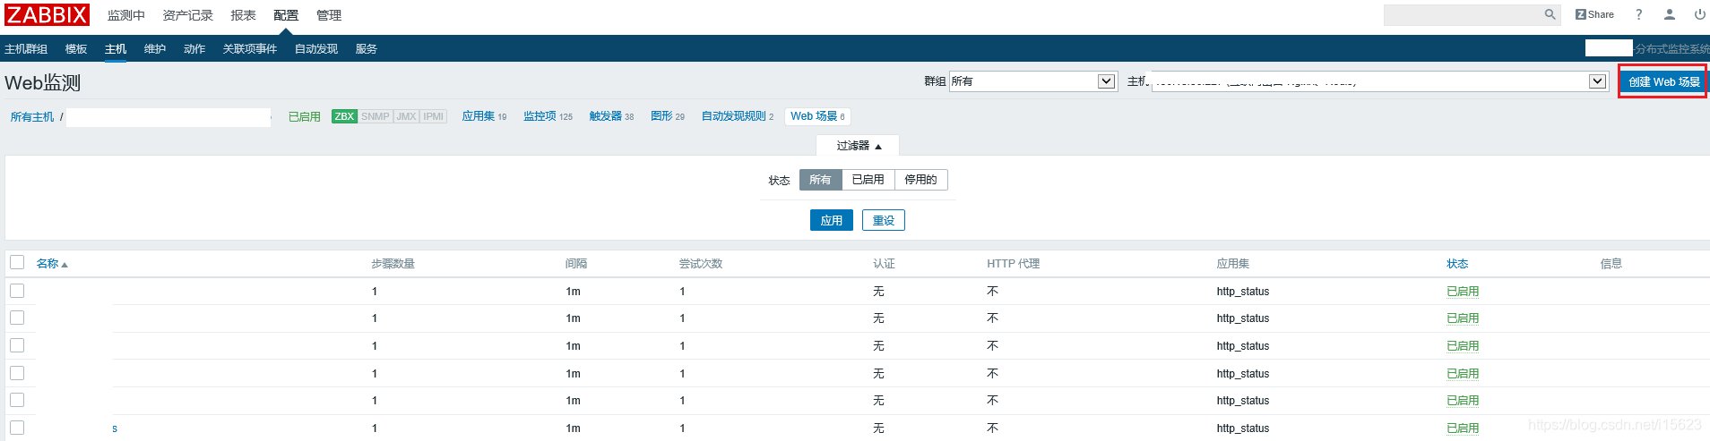The height and width of the screenshot is (441, 1710).
Task: Click the JMX availability badge
Action: click(406, 116)
